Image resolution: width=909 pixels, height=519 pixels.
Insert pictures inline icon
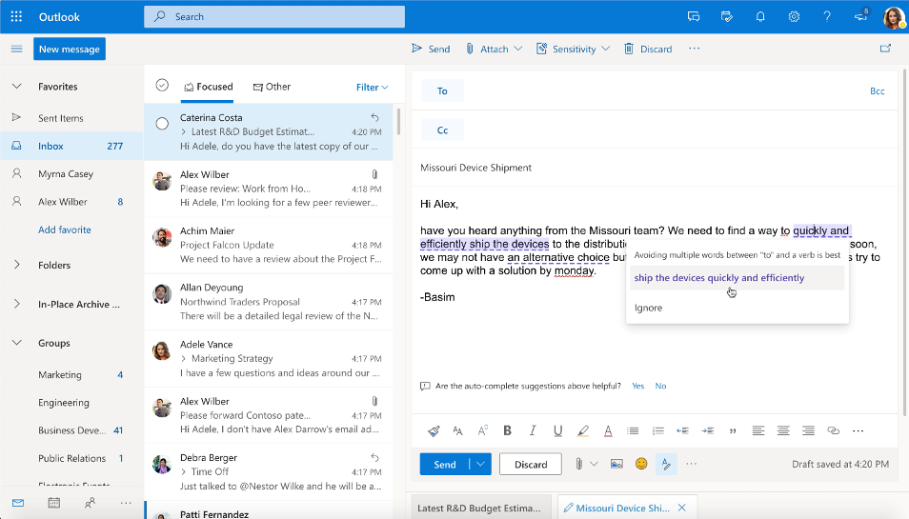[x=616, y=464]
